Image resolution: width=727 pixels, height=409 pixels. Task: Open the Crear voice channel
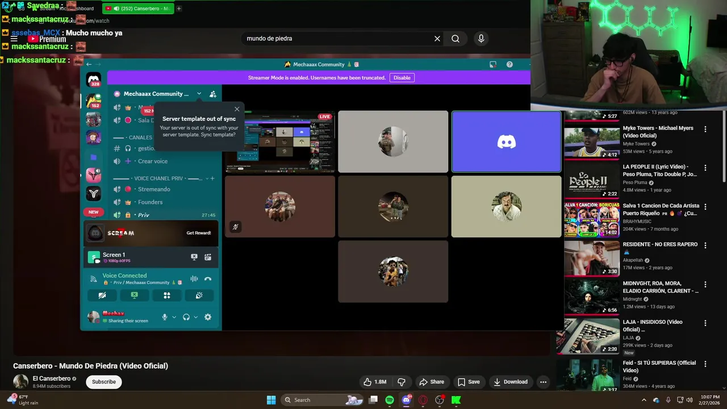point(153,161)
